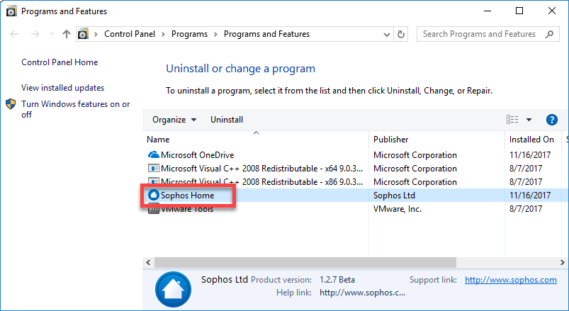Open the View installed updates link
This screenshot has width=569, height=311.
63,88
